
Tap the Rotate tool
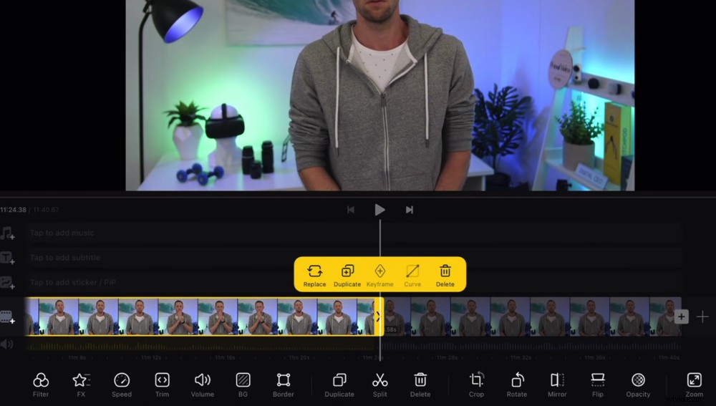click(516, 385)
